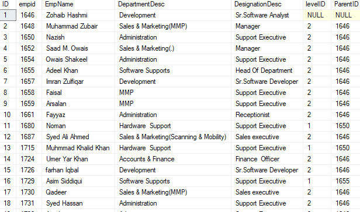The image size is (360, 212).
Task: Select empid 1729 cell
Action: pyautogui.click(x=29, y=181)
